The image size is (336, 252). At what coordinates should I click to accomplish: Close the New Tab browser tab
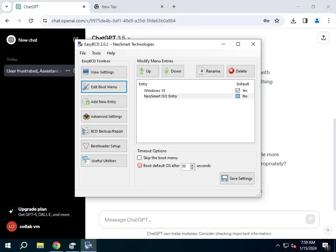[162, 7]
